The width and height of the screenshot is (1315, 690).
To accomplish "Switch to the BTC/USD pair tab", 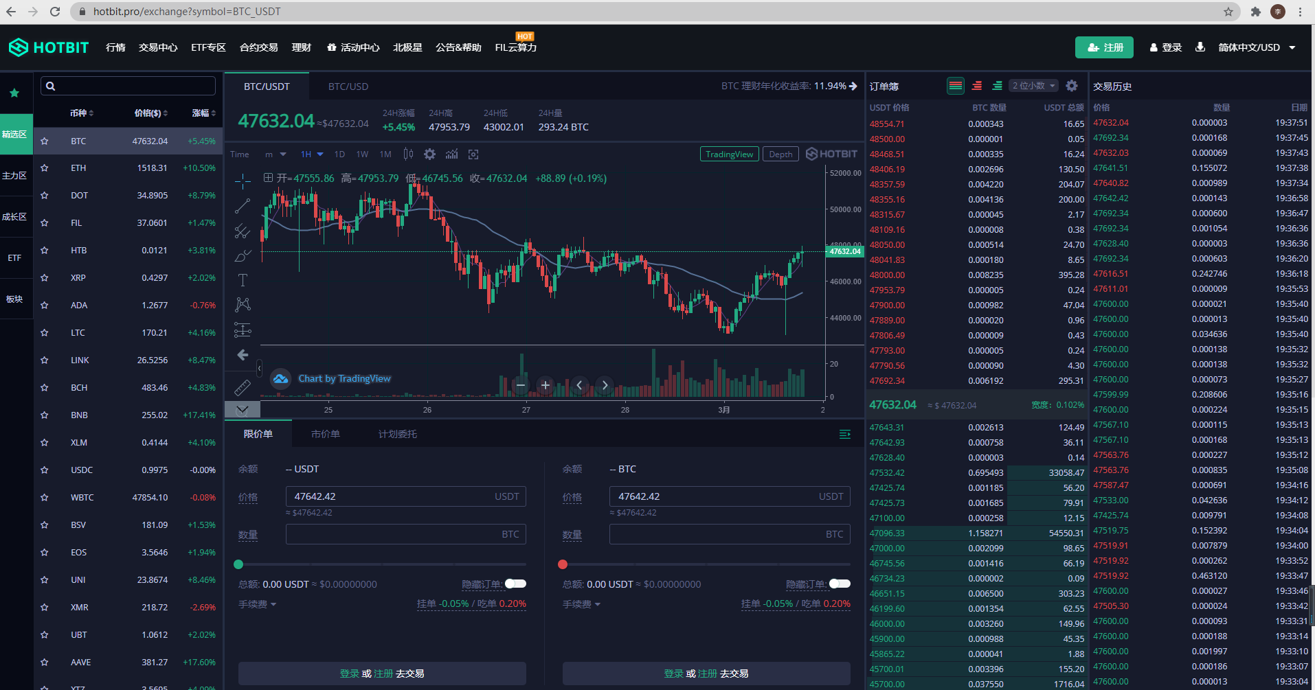I will pos(348,87).
